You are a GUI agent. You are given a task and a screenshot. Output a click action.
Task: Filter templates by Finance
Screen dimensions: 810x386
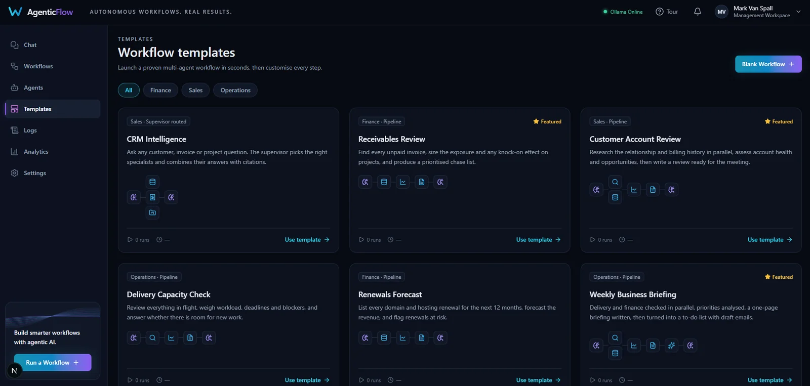160,90
